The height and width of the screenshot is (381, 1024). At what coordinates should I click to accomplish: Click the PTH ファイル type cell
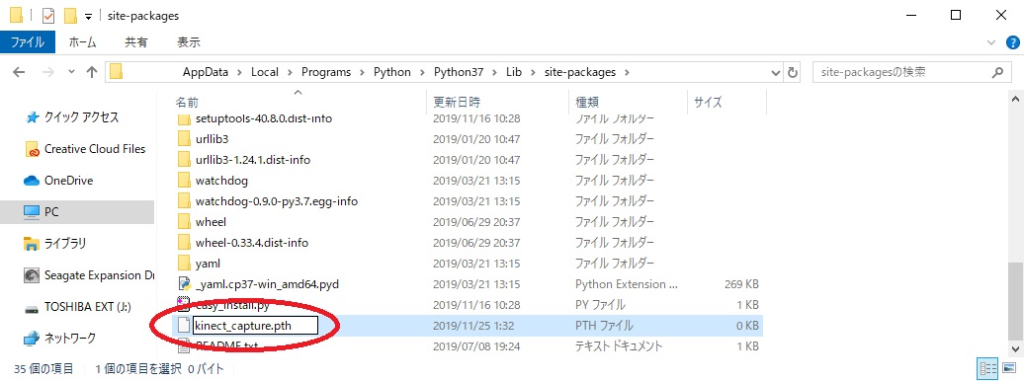(603, 326)
